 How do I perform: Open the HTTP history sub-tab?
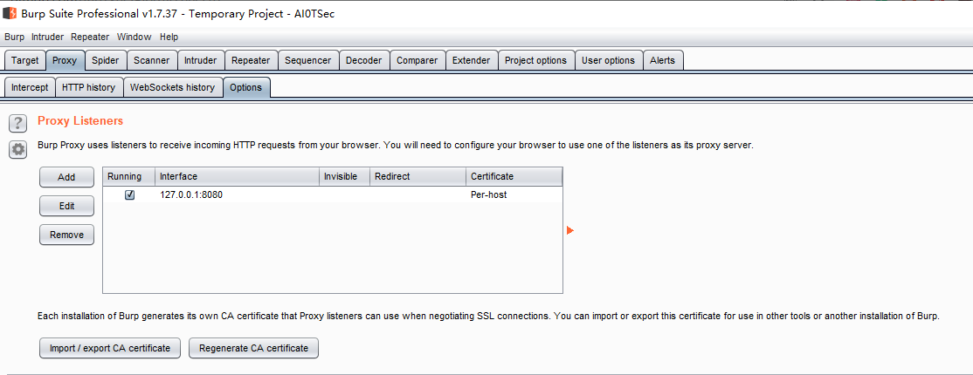click(89, 87)
